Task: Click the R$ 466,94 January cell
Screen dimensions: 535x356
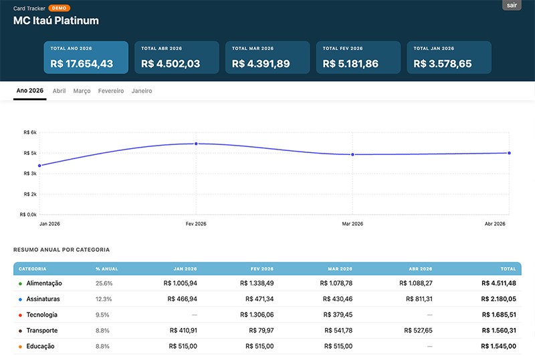Action: click(x=182, y=299)
